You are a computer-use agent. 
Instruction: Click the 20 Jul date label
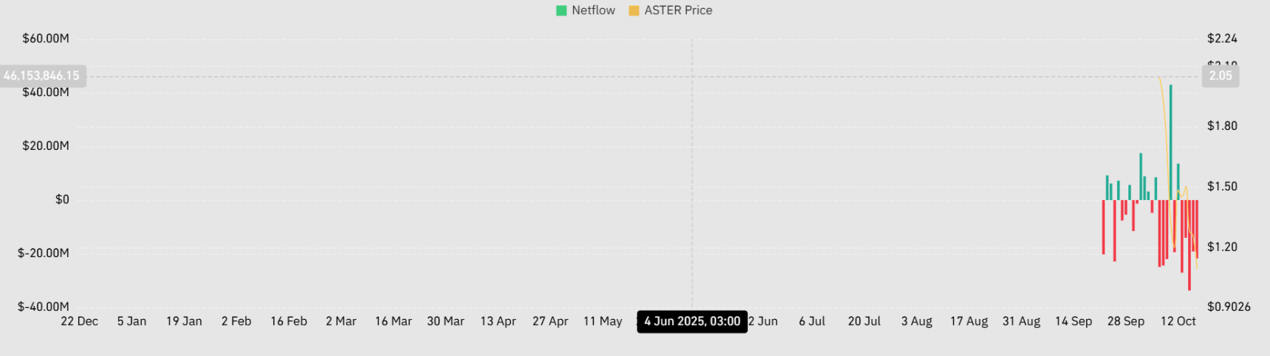pyautogui.click(x=864, y=321)
